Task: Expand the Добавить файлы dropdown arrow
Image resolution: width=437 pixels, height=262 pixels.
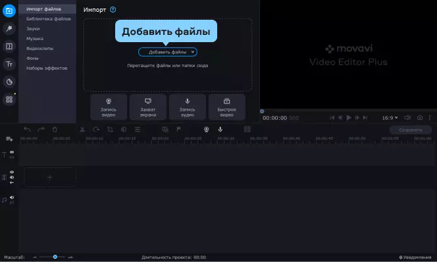Action: coord(193,52)
